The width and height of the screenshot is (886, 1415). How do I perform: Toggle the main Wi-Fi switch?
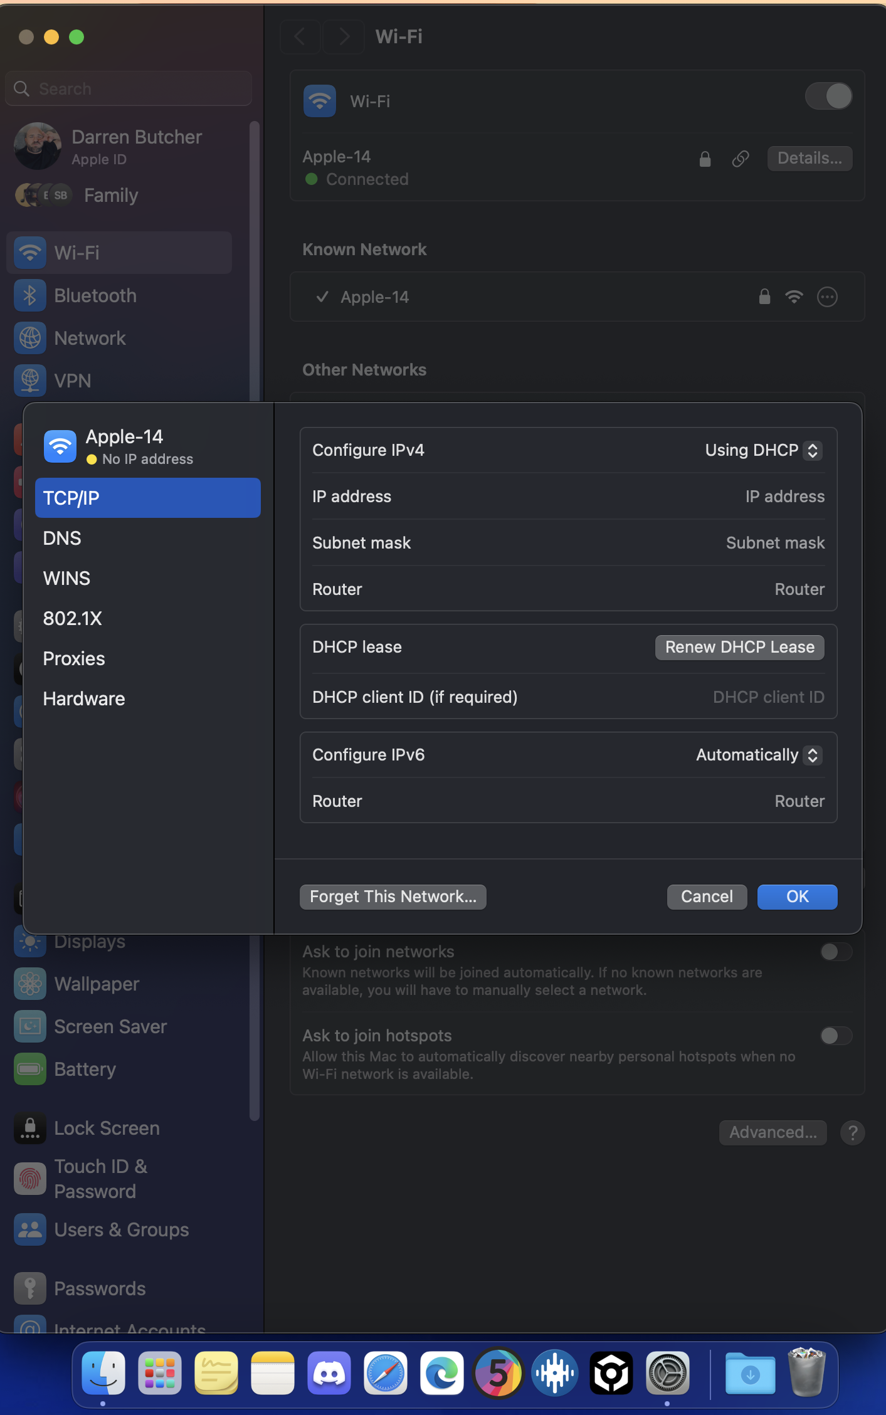pos(829,97)
